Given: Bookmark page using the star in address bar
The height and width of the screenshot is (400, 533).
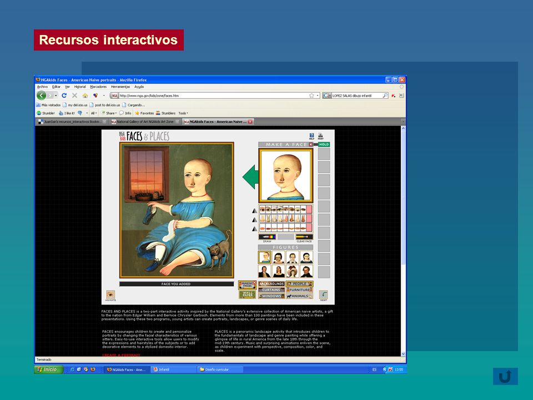Looking at the screenshot, I should coord(311,96).
